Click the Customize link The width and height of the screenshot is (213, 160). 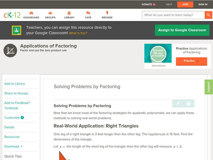point(12,118)
